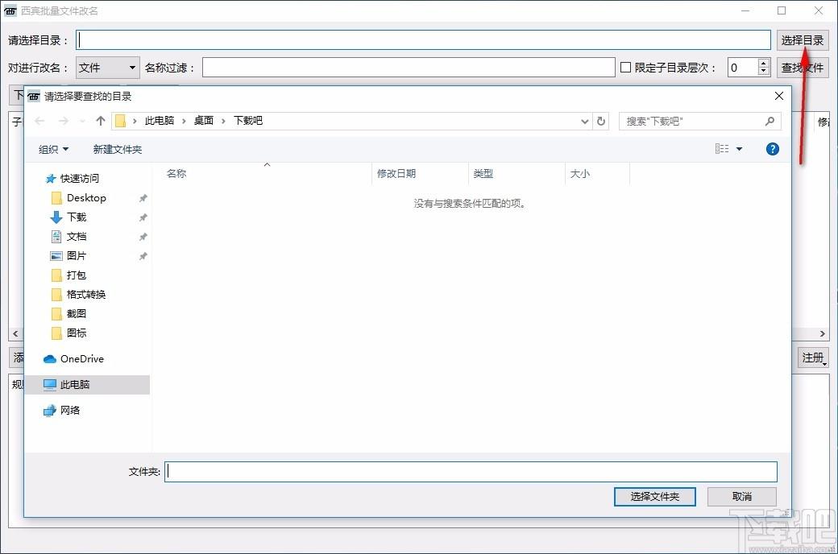Viewport: 838px width, 554px height.
Task: Click chevron after 桌面 in breadcrumb
Action: tap(223, 122)
